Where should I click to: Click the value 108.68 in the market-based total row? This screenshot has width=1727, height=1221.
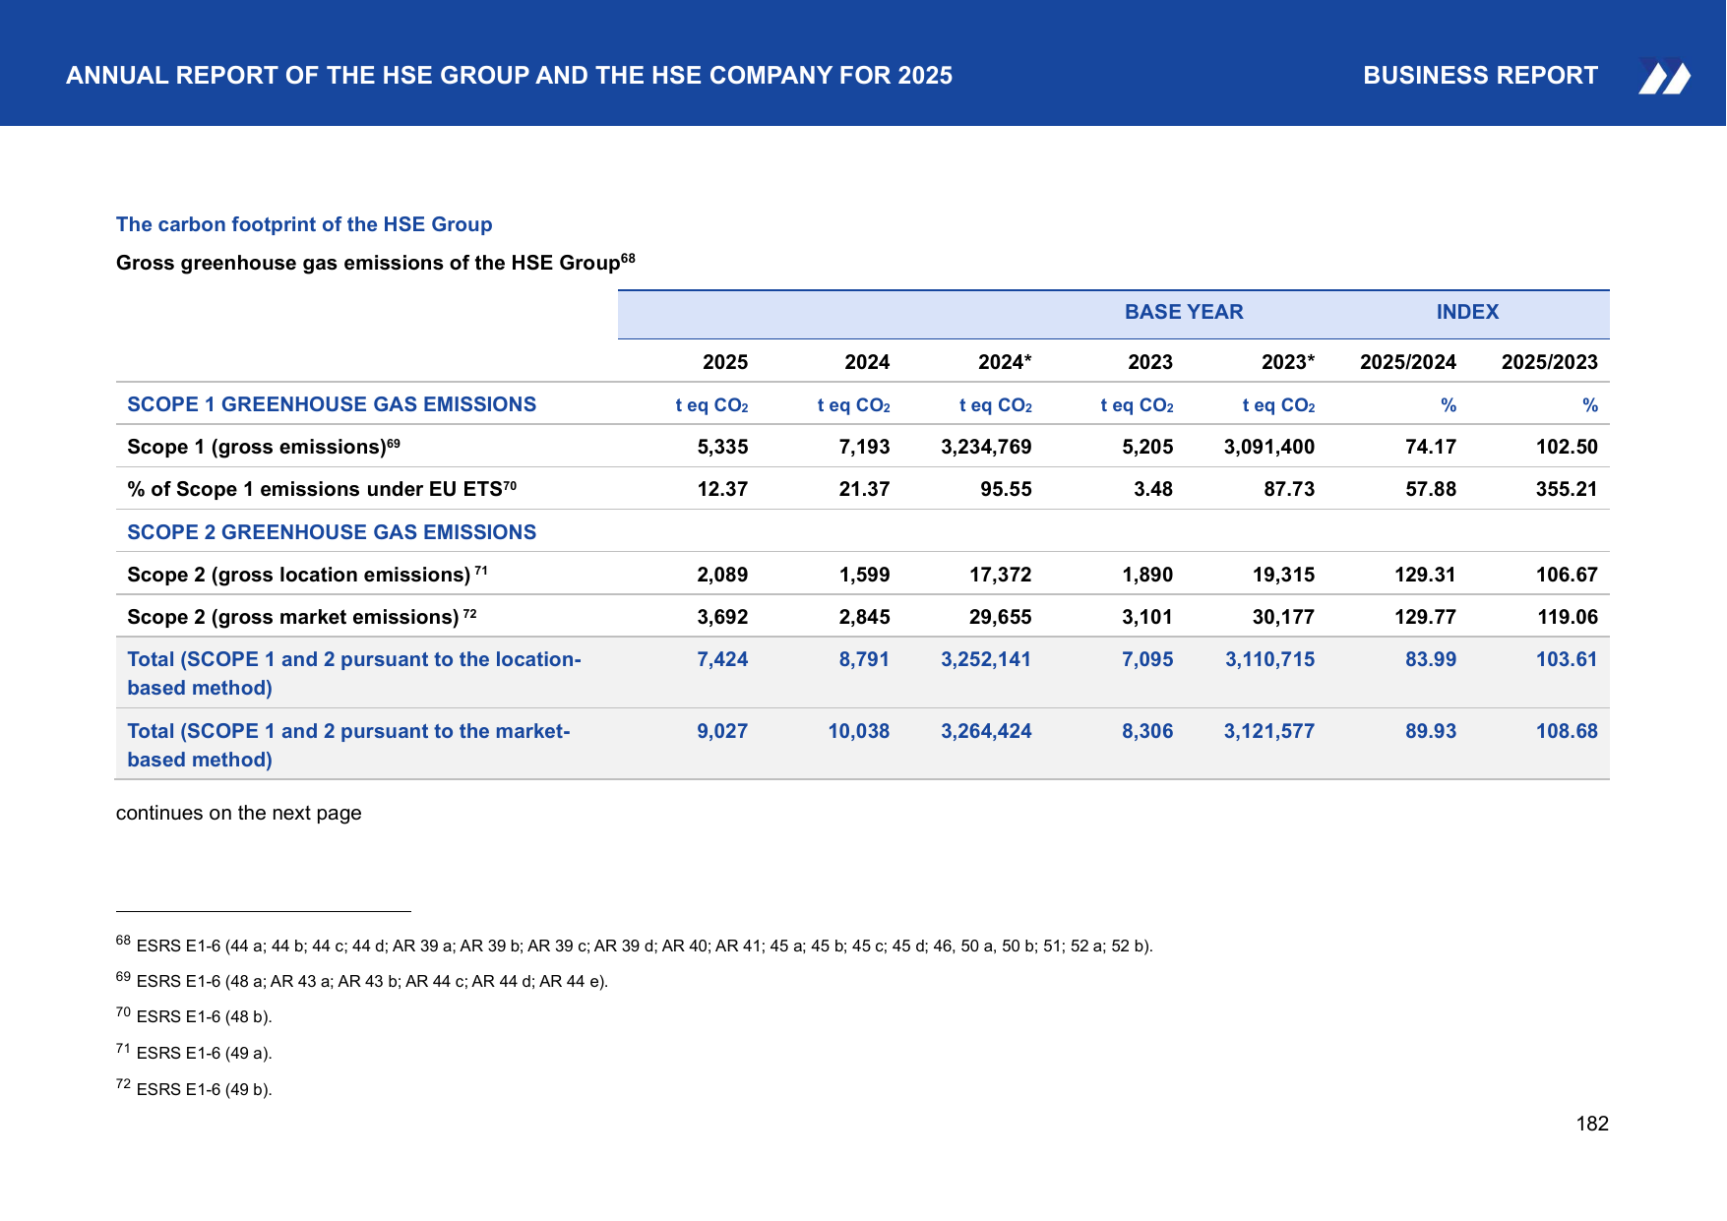[1567, 731]
